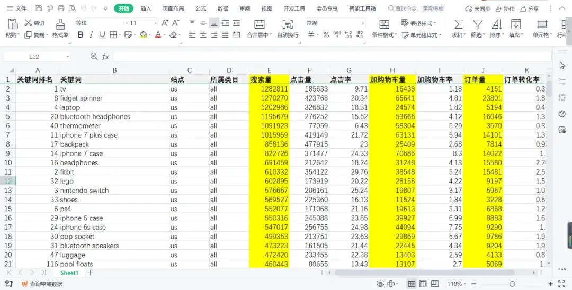Click the increase decimal places icon
The image size is (572, 290).
pos(348,34)
